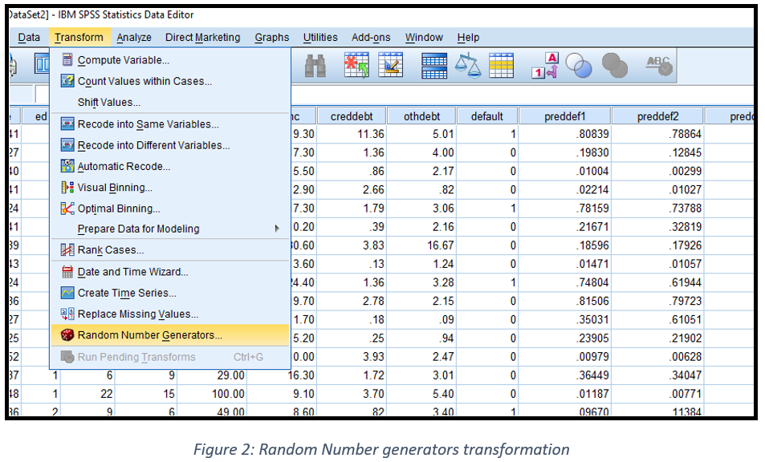Image resolution: width=765 pixels, height=462 pixels.
Task: Click the Weight Cases scales icon
Action: click(x=468, y=66)
